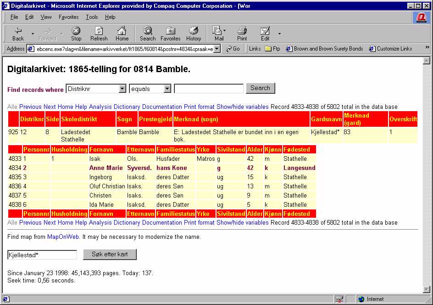The height and width of the screenshot is (305, 433).
Task: Open the Ftp links folder
Action: [x=272, y=49]
